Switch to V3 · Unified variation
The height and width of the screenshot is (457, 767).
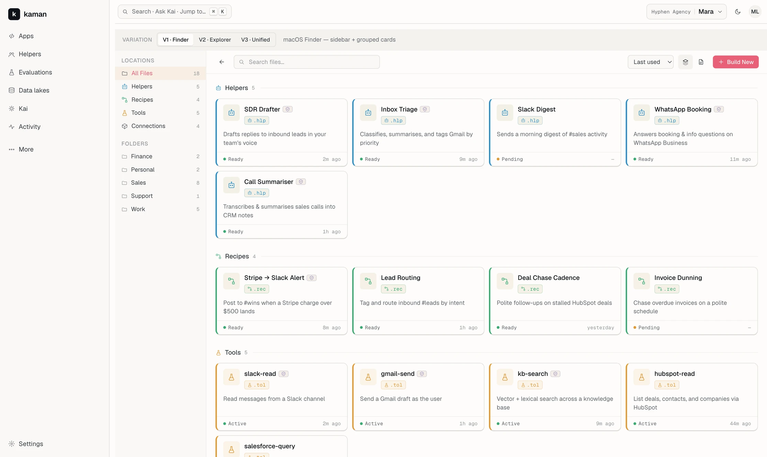[x=255, y=40]
